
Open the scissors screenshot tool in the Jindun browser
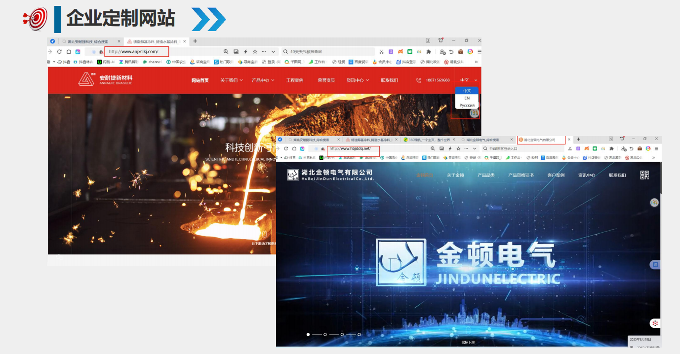(570, 148)
